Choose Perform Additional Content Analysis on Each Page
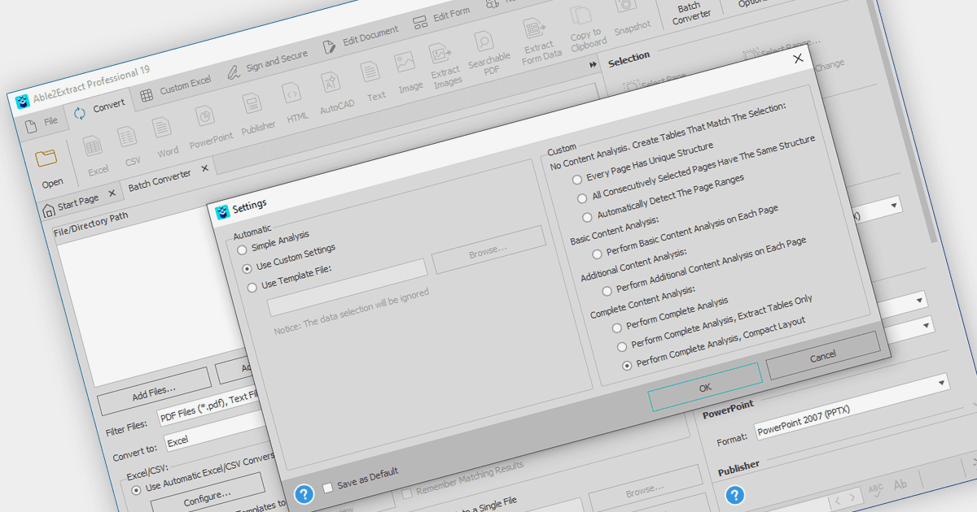The width and height of the screenshot is (977, 512). pos(607,290)
